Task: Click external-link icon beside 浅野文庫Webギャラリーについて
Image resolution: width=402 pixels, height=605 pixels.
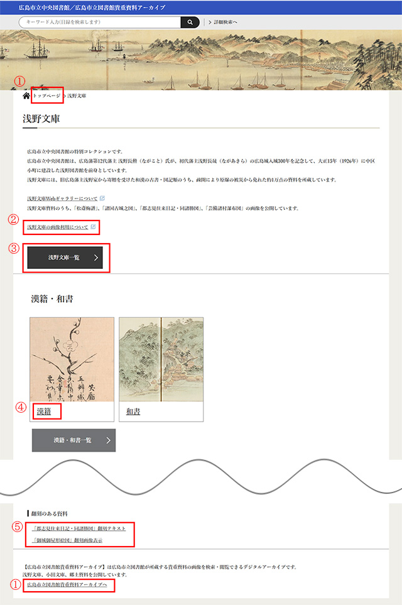Action: 102,198
